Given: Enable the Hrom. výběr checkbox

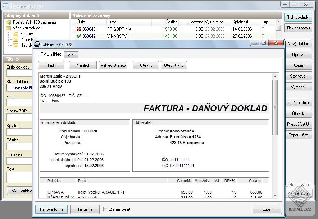Looking at the screenshot, I should tap(287, 184).
